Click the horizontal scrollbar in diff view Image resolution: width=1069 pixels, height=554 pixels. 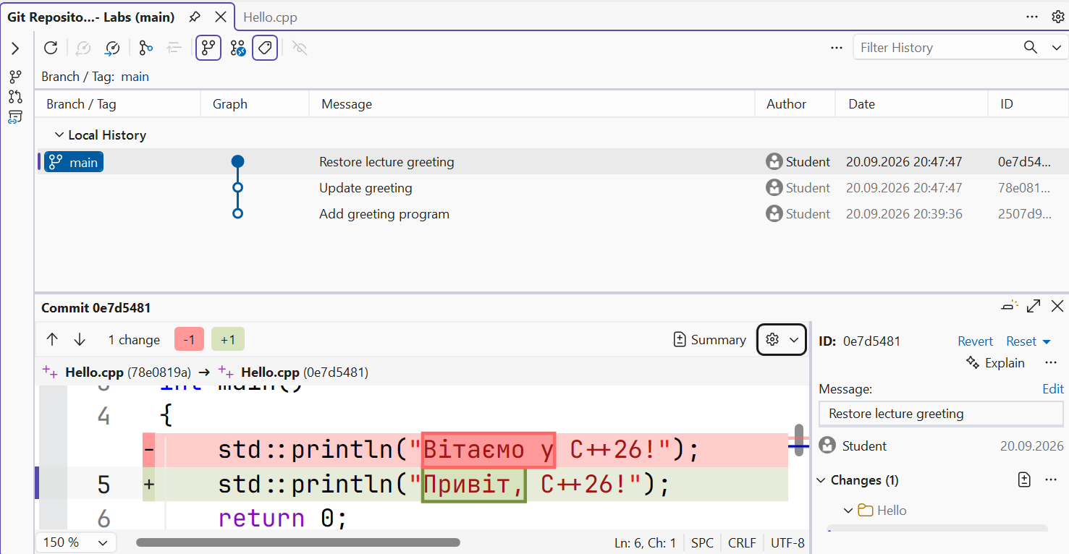point(298,542)
